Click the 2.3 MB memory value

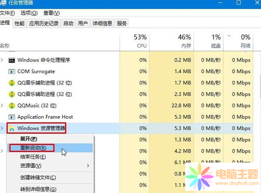coord(183,94)
